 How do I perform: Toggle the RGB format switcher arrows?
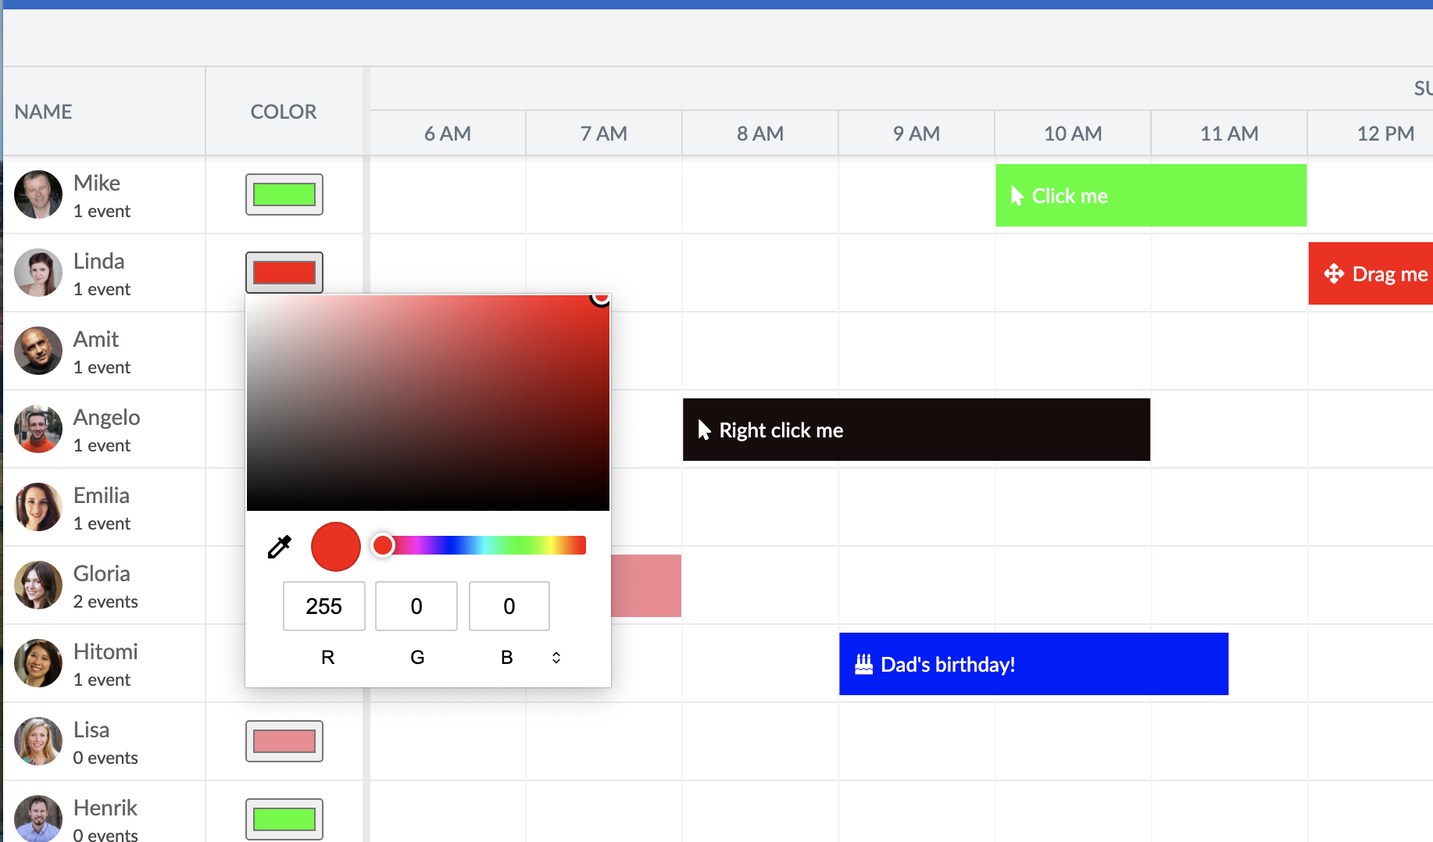pos(556,657)
